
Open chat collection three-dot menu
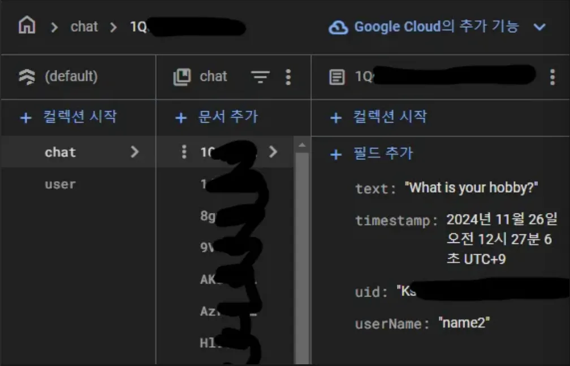(288, 77)
